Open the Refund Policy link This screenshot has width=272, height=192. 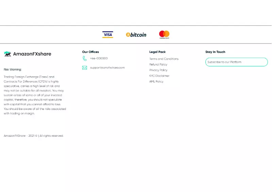tap(158, 64)
